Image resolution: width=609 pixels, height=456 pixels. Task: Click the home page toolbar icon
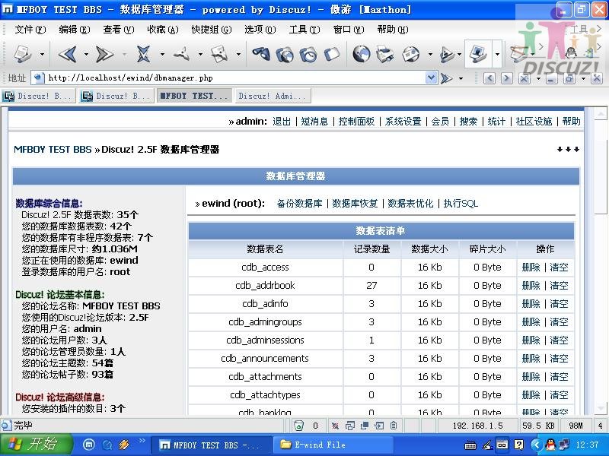(220, 54)
